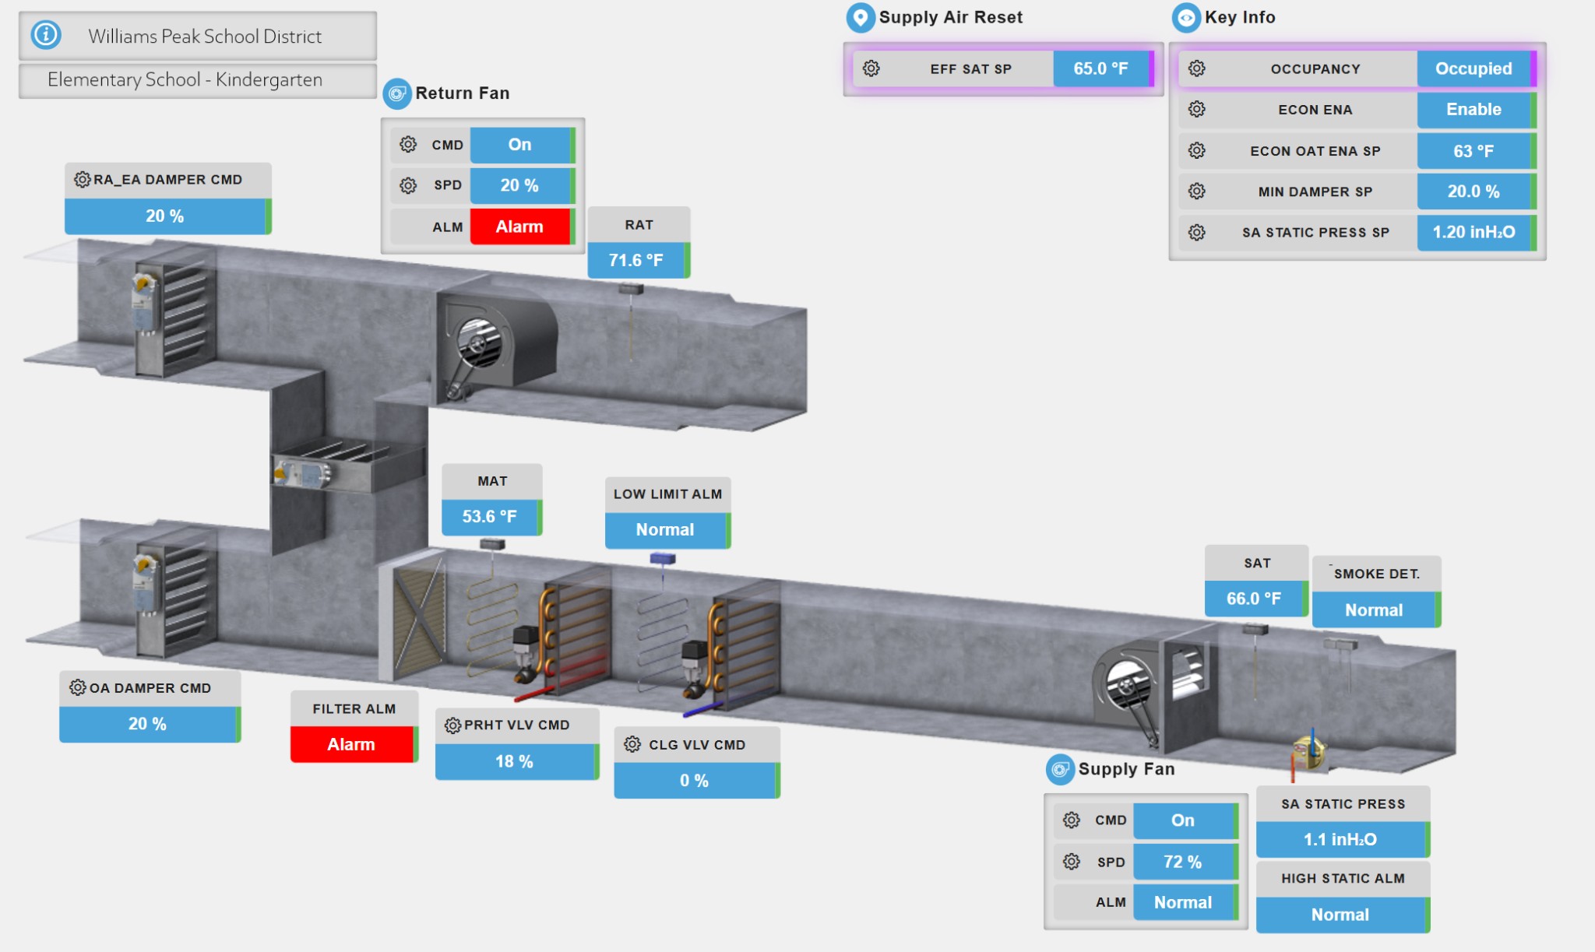
Task: Toggle the Return Fan CMD On value
Action: (x=520, y=145)
